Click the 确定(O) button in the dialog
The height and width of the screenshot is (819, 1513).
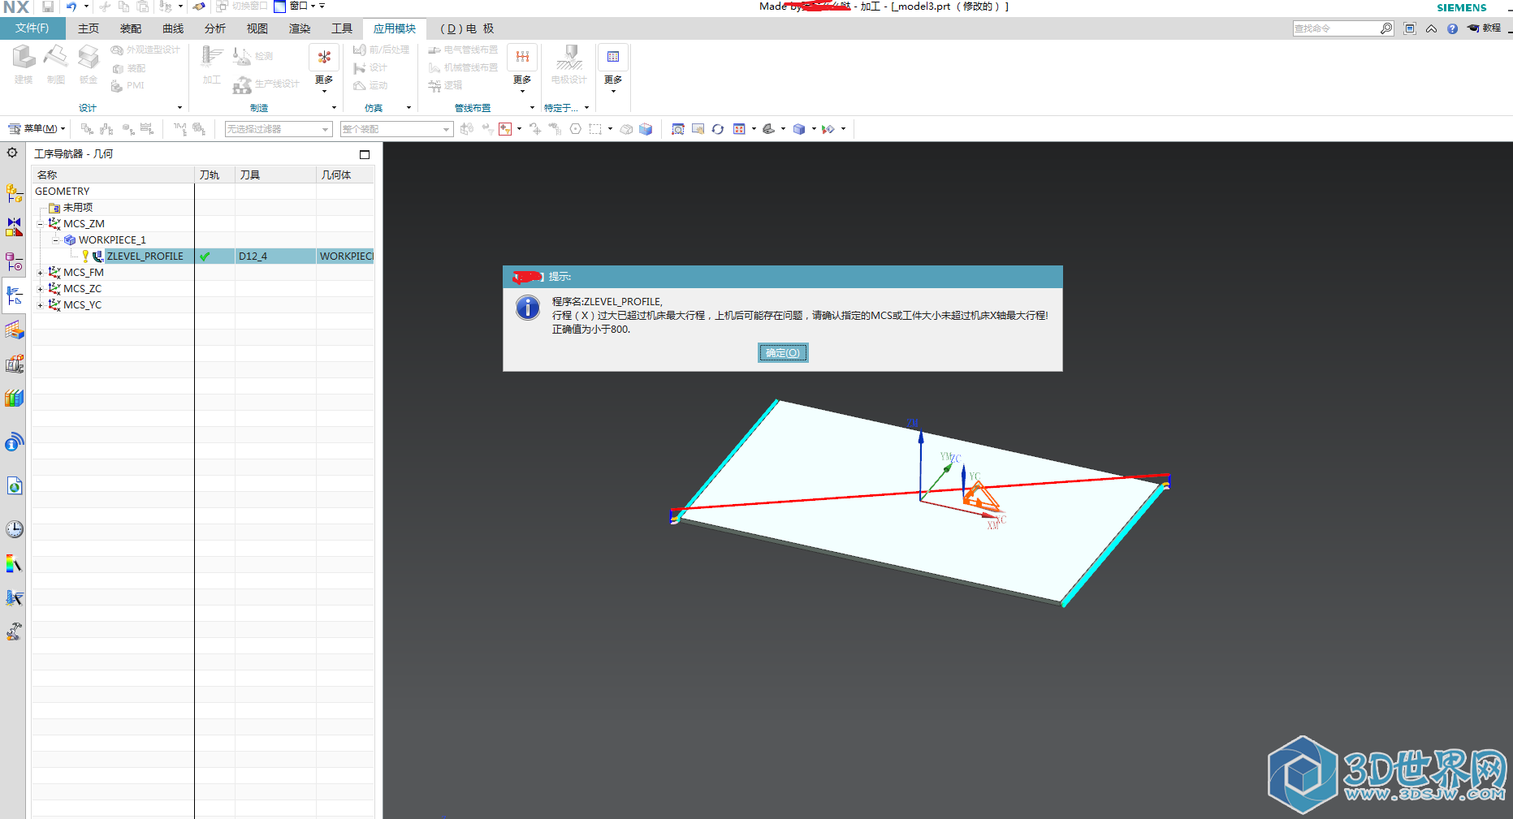(783, 353)
